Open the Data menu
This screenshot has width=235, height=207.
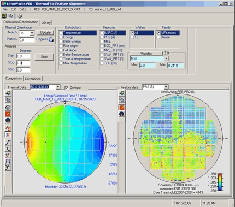[x=23, y=9]
